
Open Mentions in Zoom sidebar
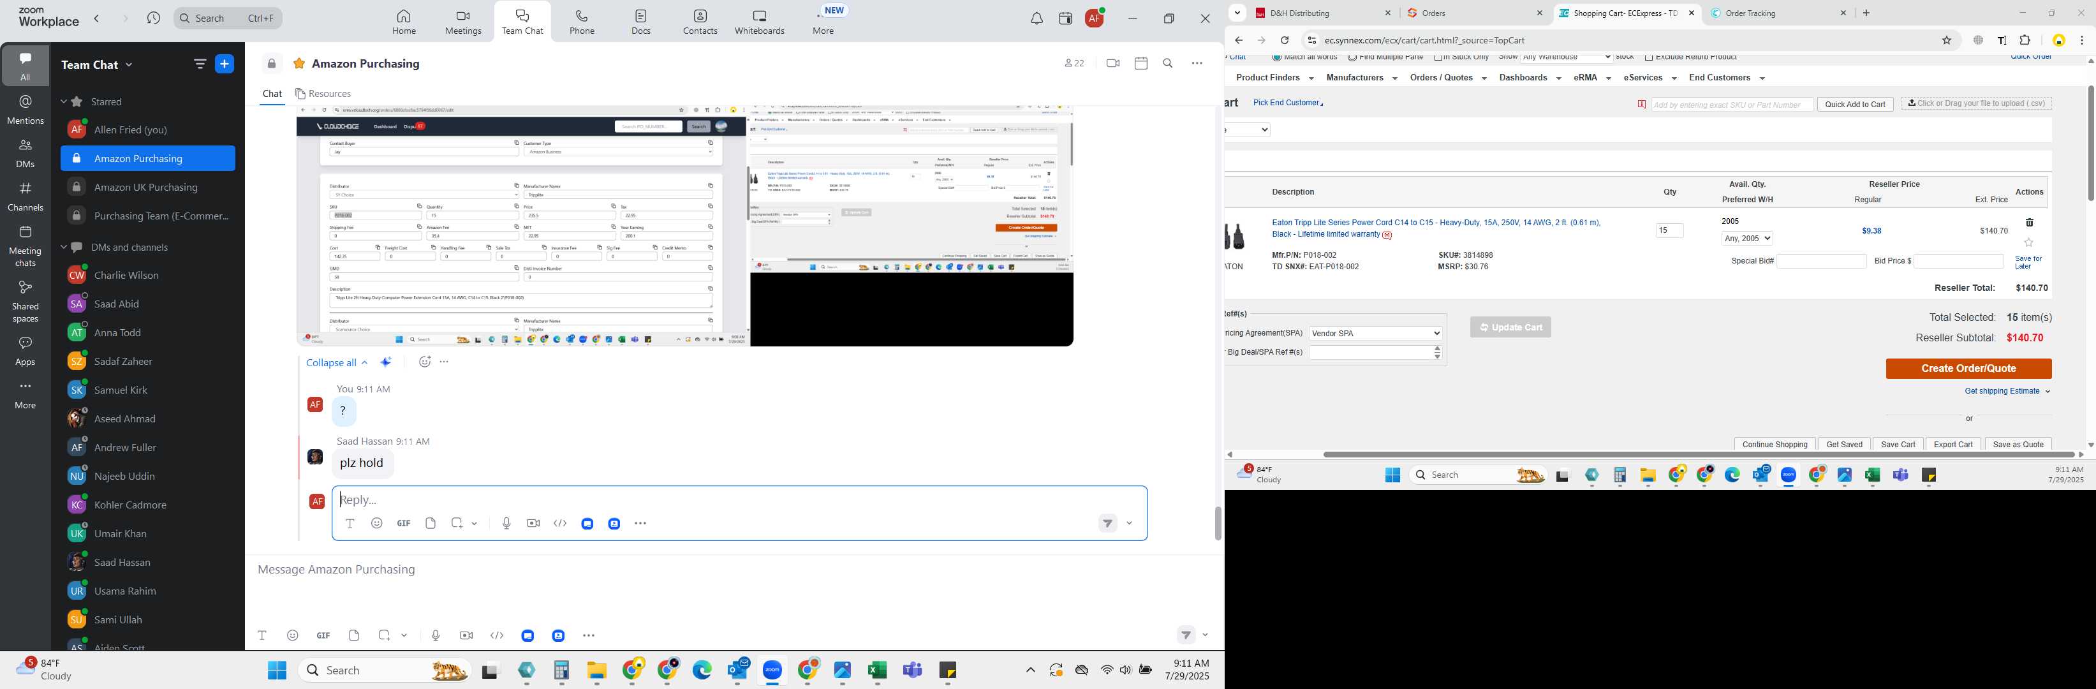(26, 110)
